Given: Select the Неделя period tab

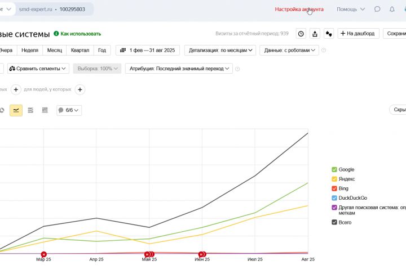Looking at the screenshot, I should pos(30,51).
